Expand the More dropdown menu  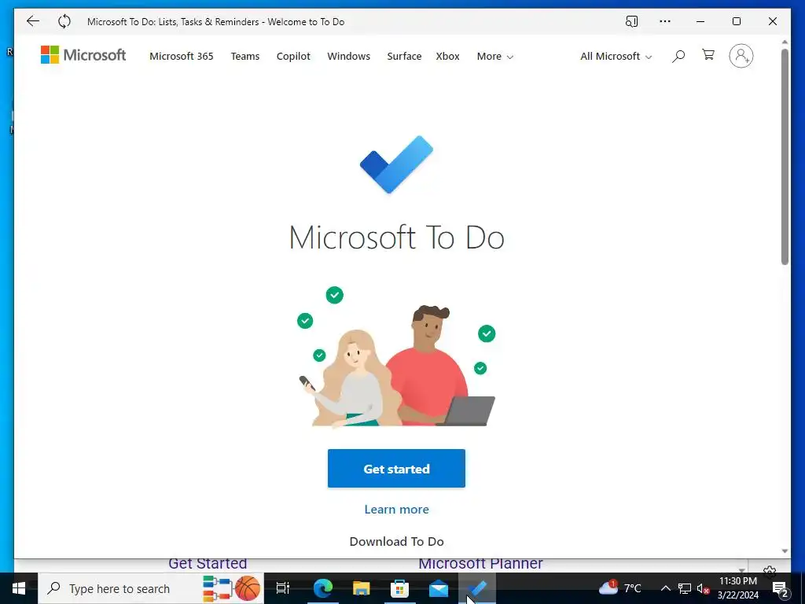(x=495, y=56)
